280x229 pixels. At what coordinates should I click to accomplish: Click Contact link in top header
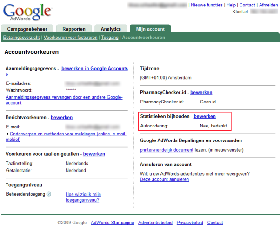click(x=247, y=5)
